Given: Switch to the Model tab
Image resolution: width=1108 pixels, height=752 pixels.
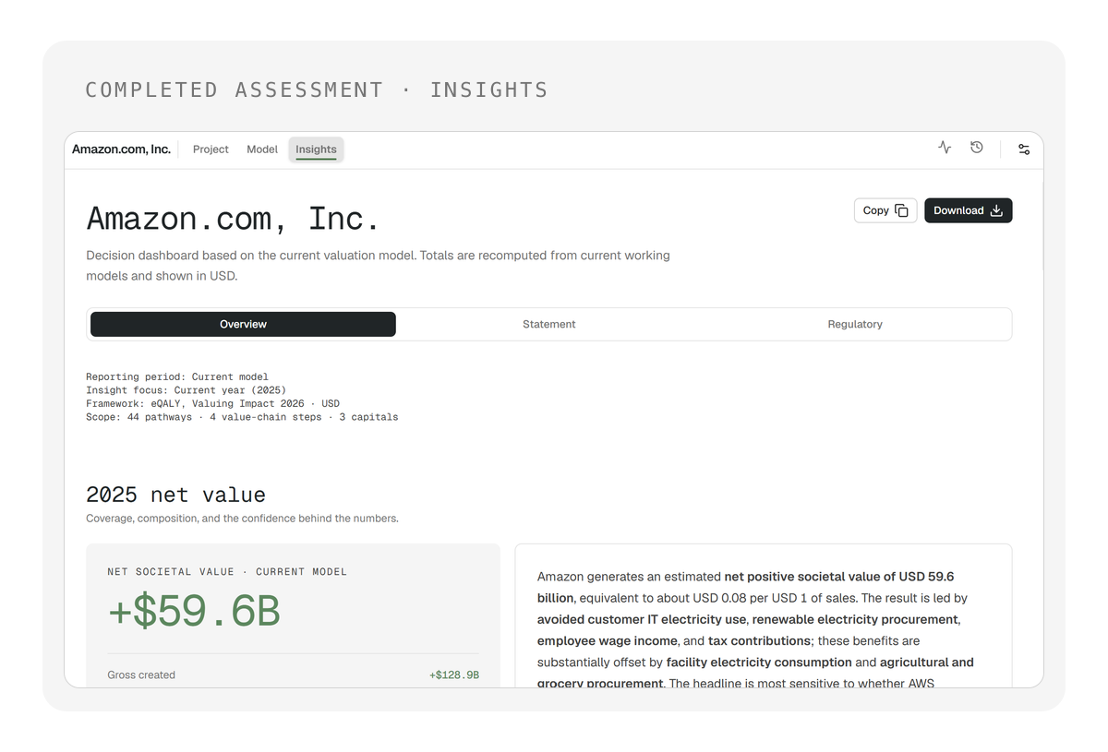Looking at the screenshot, I should click(262, 149).
